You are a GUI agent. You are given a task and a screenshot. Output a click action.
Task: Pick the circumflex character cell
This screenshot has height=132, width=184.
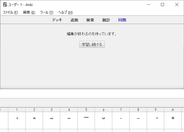click(x=34, y=120)
